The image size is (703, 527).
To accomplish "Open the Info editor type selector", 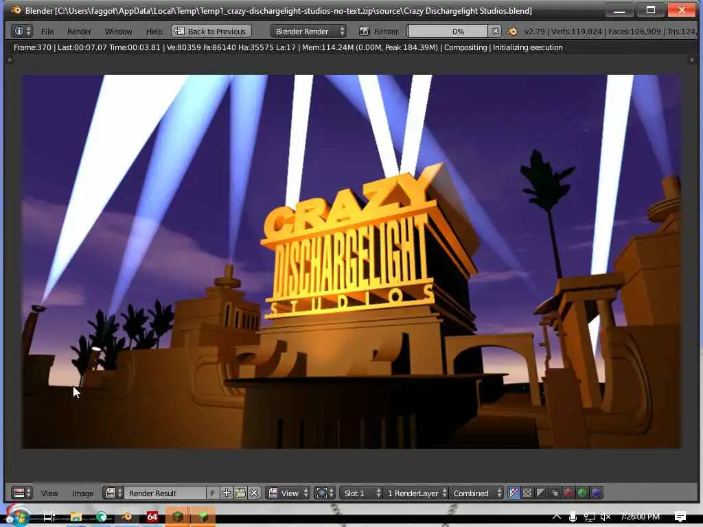I will [21, 31].
